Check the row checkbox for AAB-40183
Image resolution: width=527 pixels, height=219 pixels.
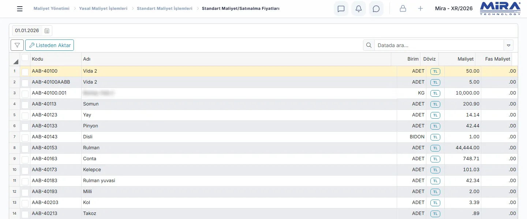25,181
